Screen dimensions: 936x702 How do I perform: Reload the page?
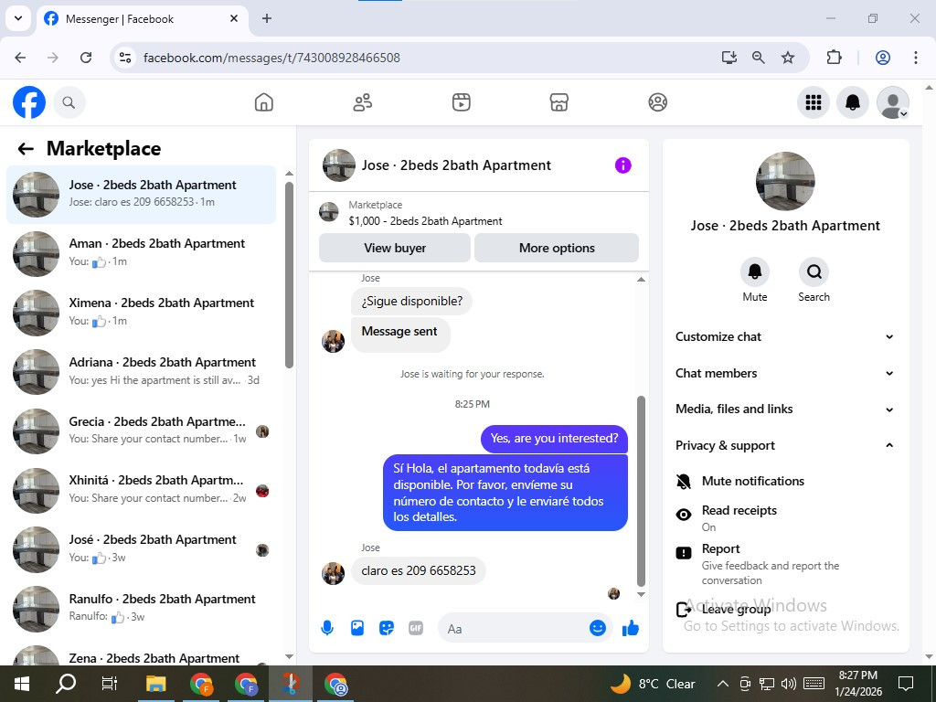(86, 58)
